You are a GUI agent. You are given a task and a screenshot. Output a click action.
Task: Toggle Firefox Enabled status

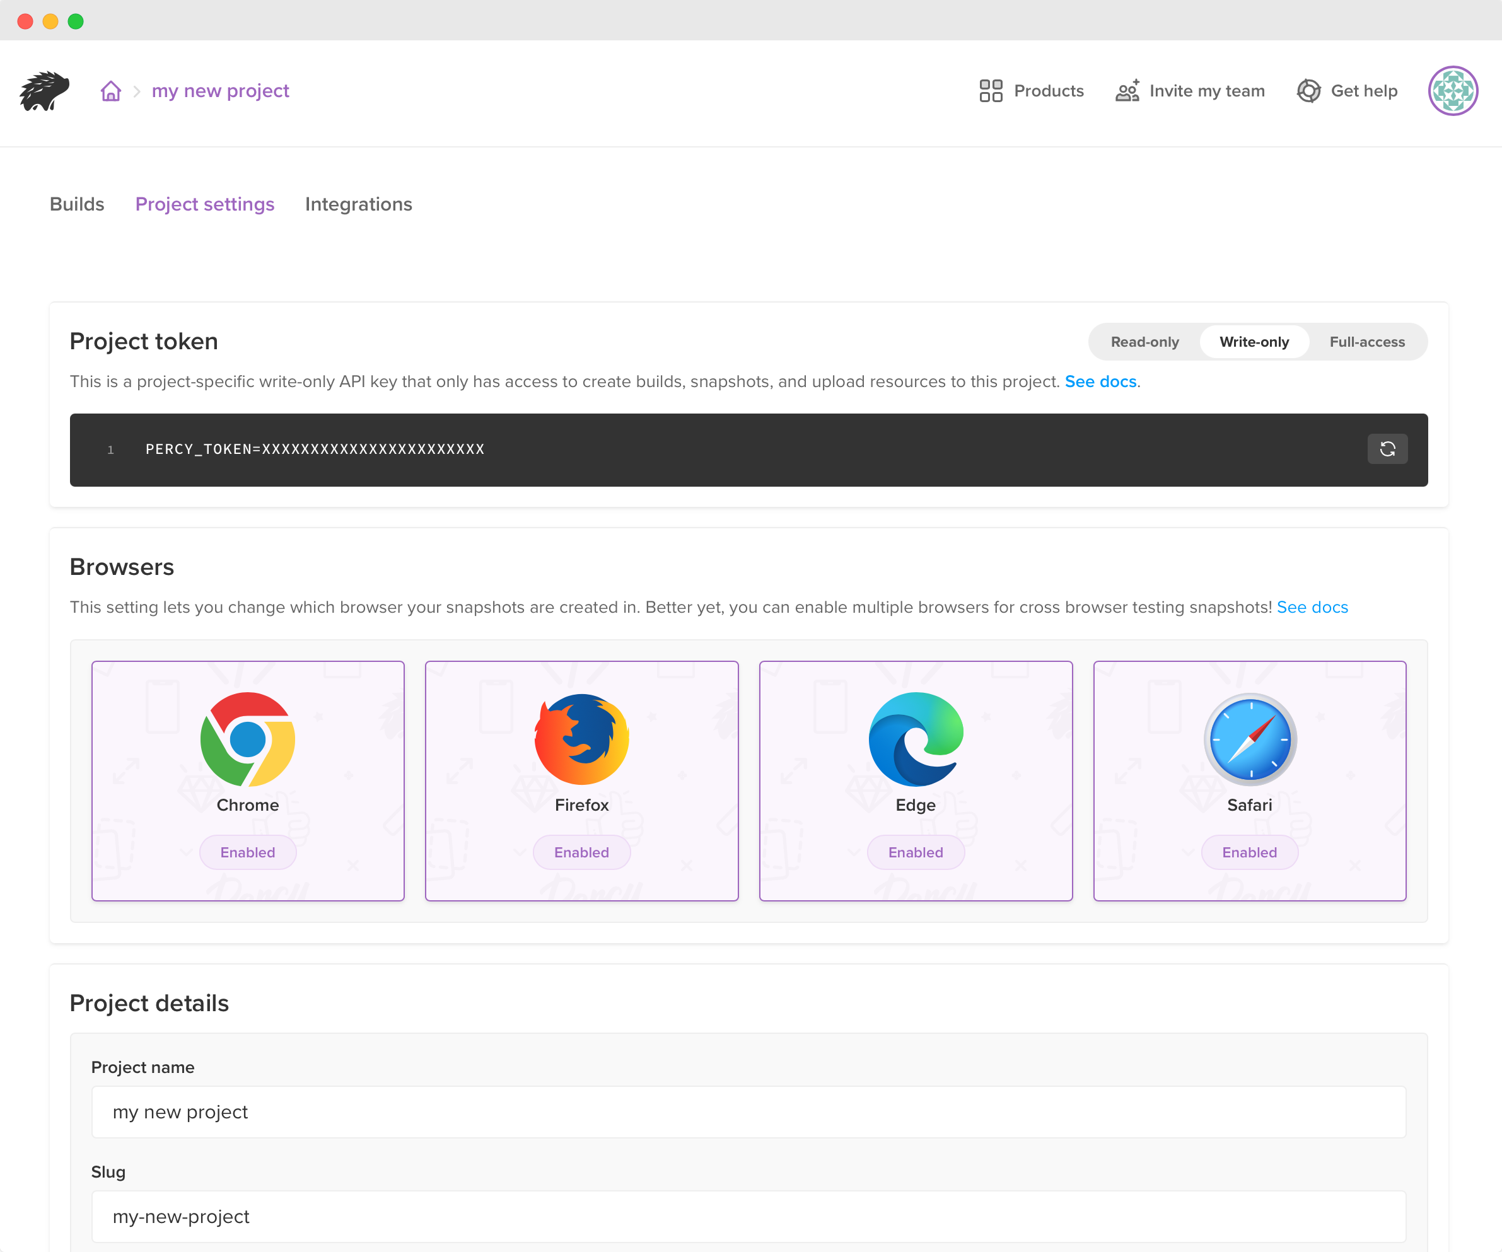point(581,852)
